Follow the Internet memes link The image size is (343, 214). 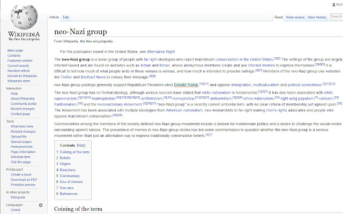coord(261,65)
